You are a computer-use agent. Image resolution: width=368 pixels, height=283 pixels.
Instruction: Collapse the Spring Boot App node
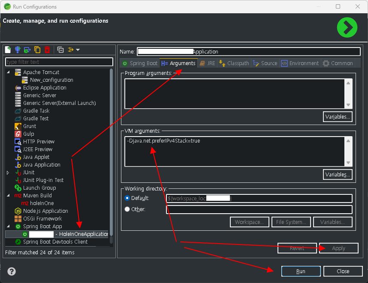9,226
